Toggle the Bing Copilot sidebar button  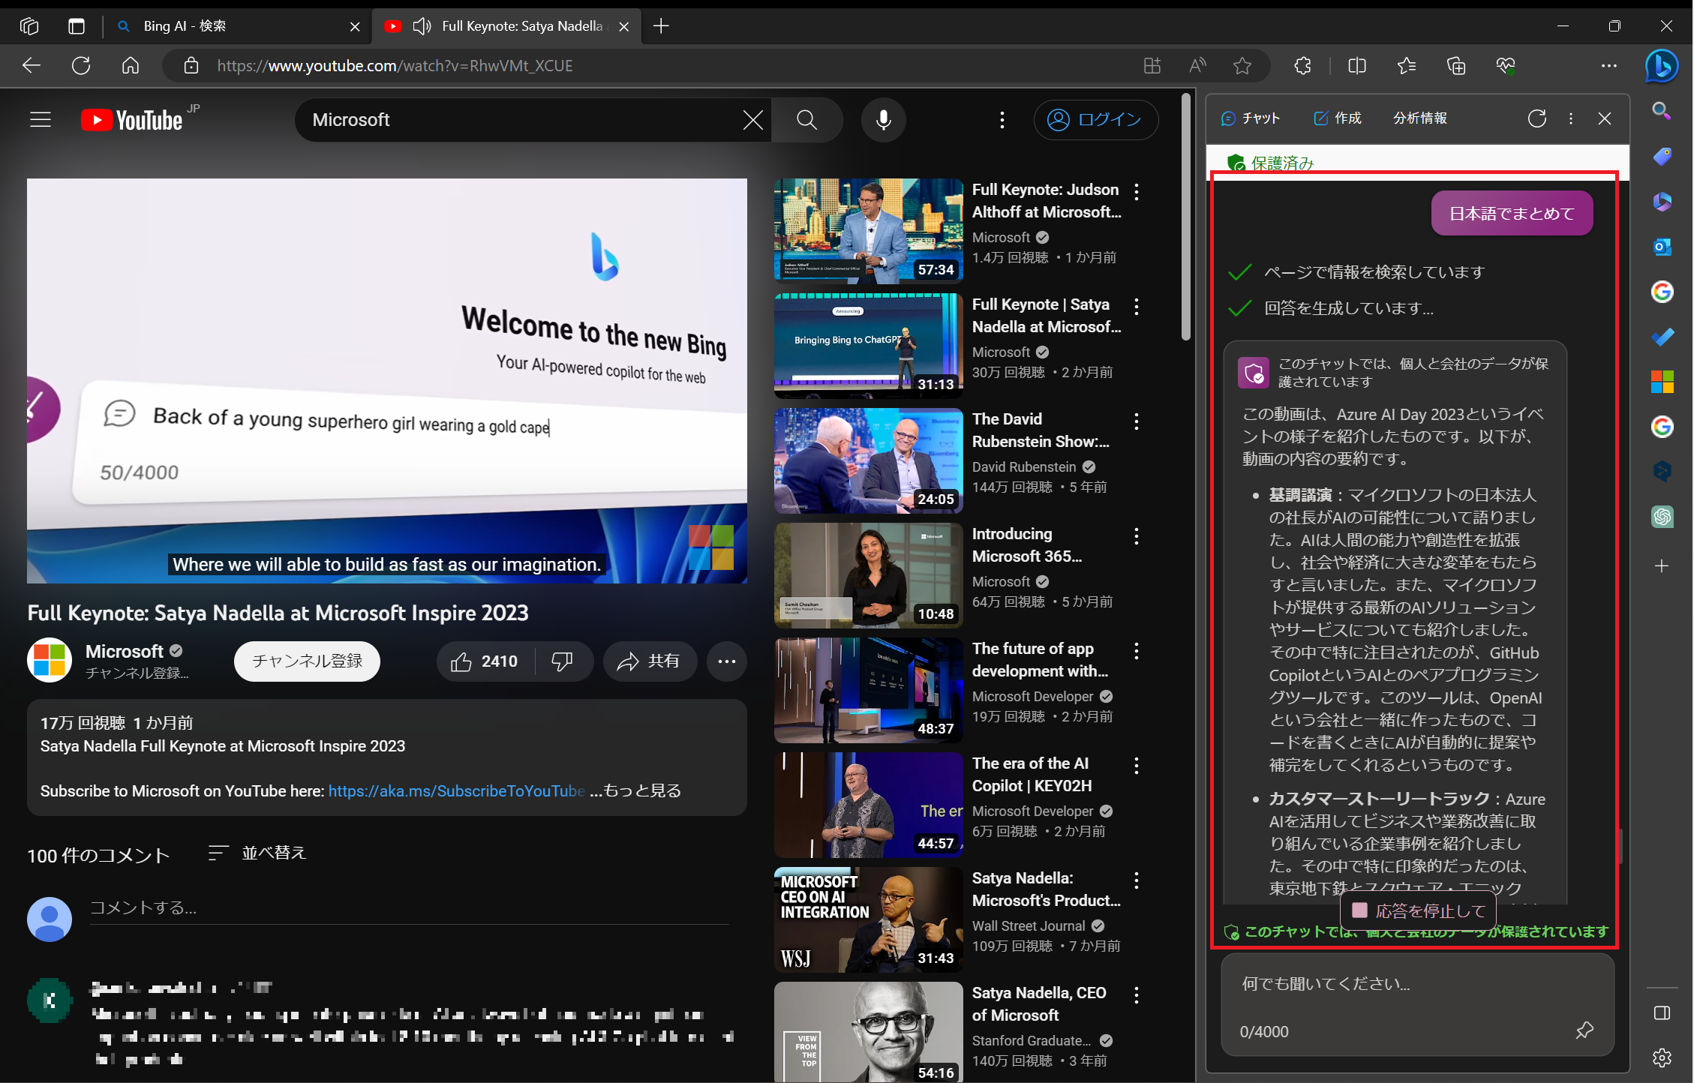pos(1661,66)
